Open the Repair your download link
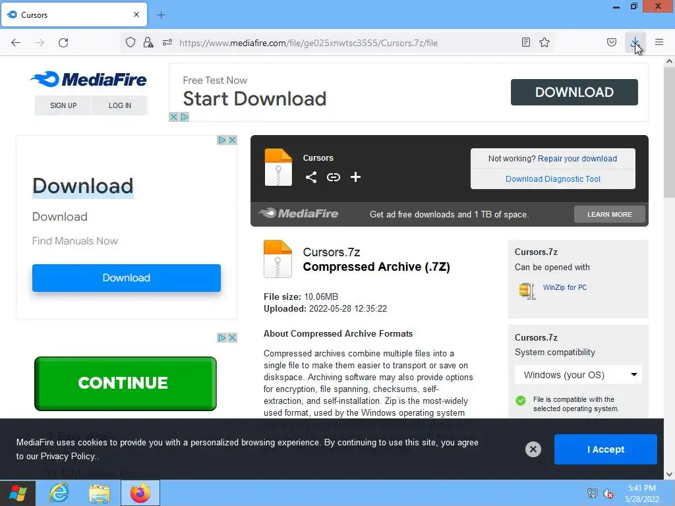 pyautogui.click(x=577, y=158)
